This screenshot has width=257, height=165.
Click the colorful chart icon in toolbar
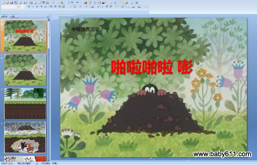(x=86, y=3)
